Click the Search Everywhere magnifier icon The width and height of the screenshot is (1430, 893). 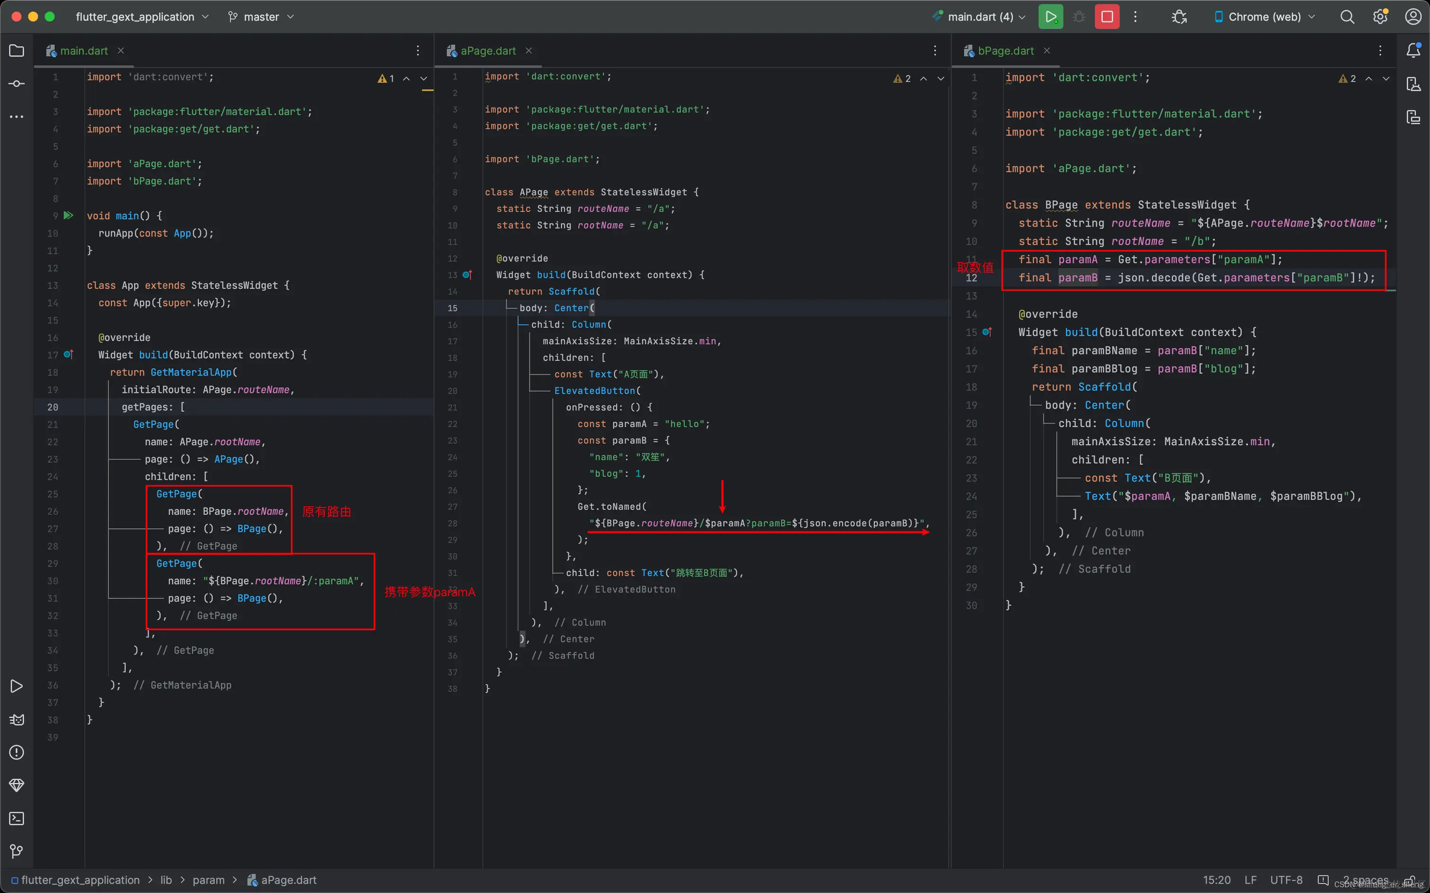click(1347, 17)
